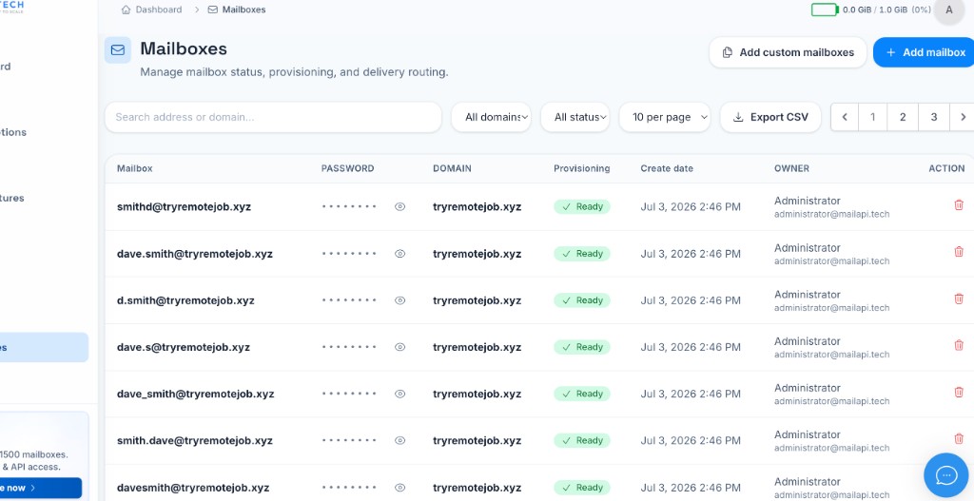
Task: Click dave.smith@tryremotejob.xyz mailbox address
Action: [194, 253]
